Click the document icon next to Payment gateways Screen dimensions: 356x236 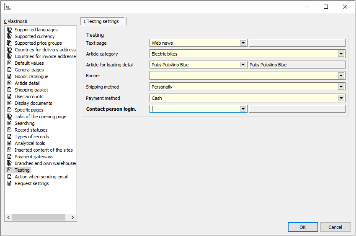tap(10, 157)
